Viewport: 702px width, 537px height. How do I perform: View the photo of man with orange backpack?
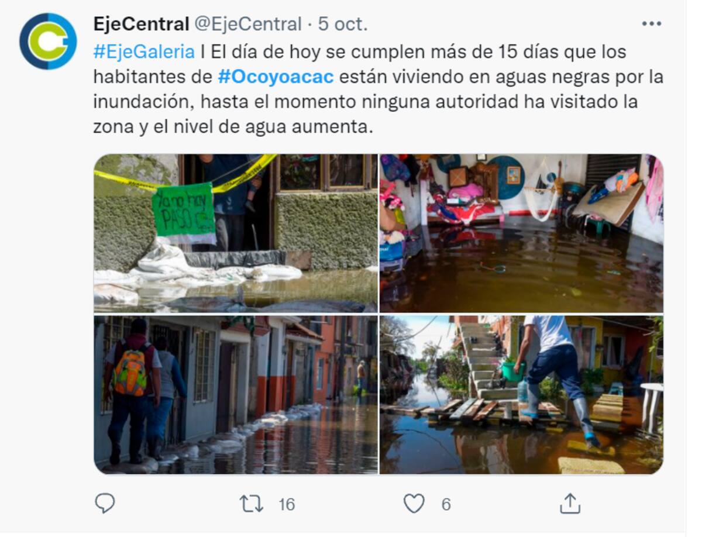pos(236,394)
